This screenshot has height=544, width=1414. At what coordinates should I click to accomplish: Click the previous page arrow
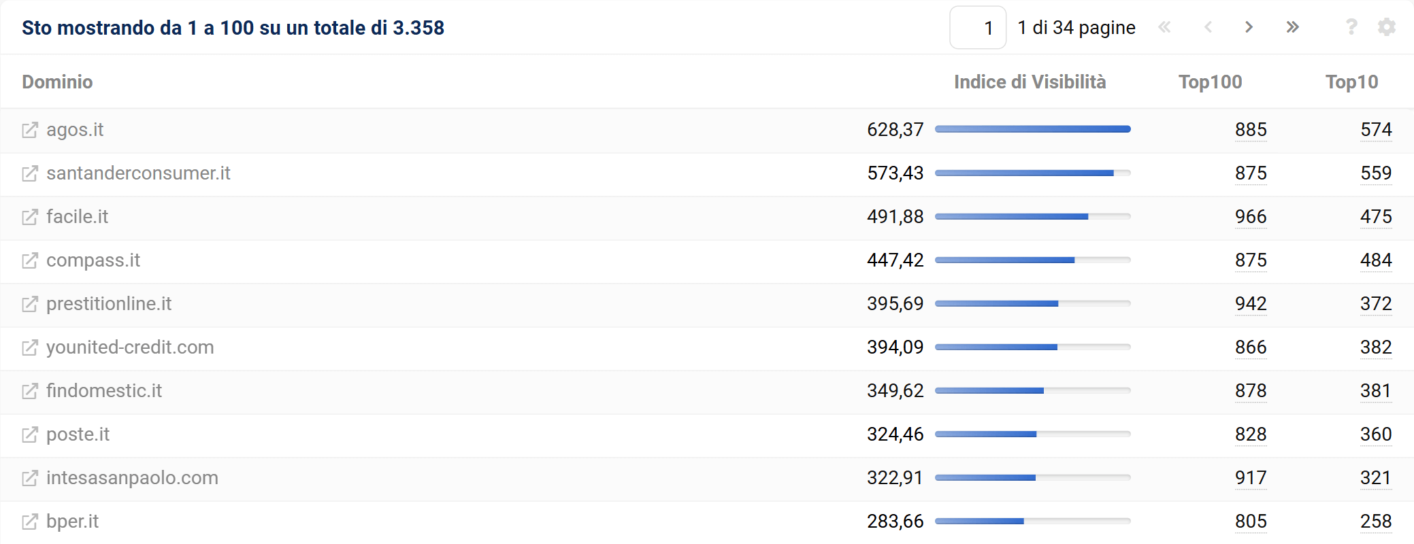coord(1208,27)
